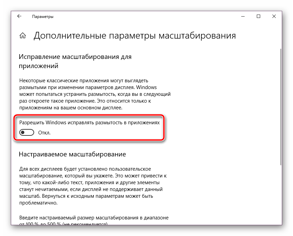Open the Settings home page via house icon
293x236 pixels.
tap(23, 36)
